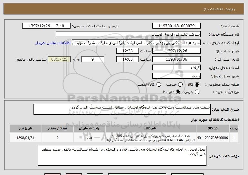The width and height of the screenshot is (248, 175).
Task: Click the quantity cell showing 2
Action: pos(57,138)
